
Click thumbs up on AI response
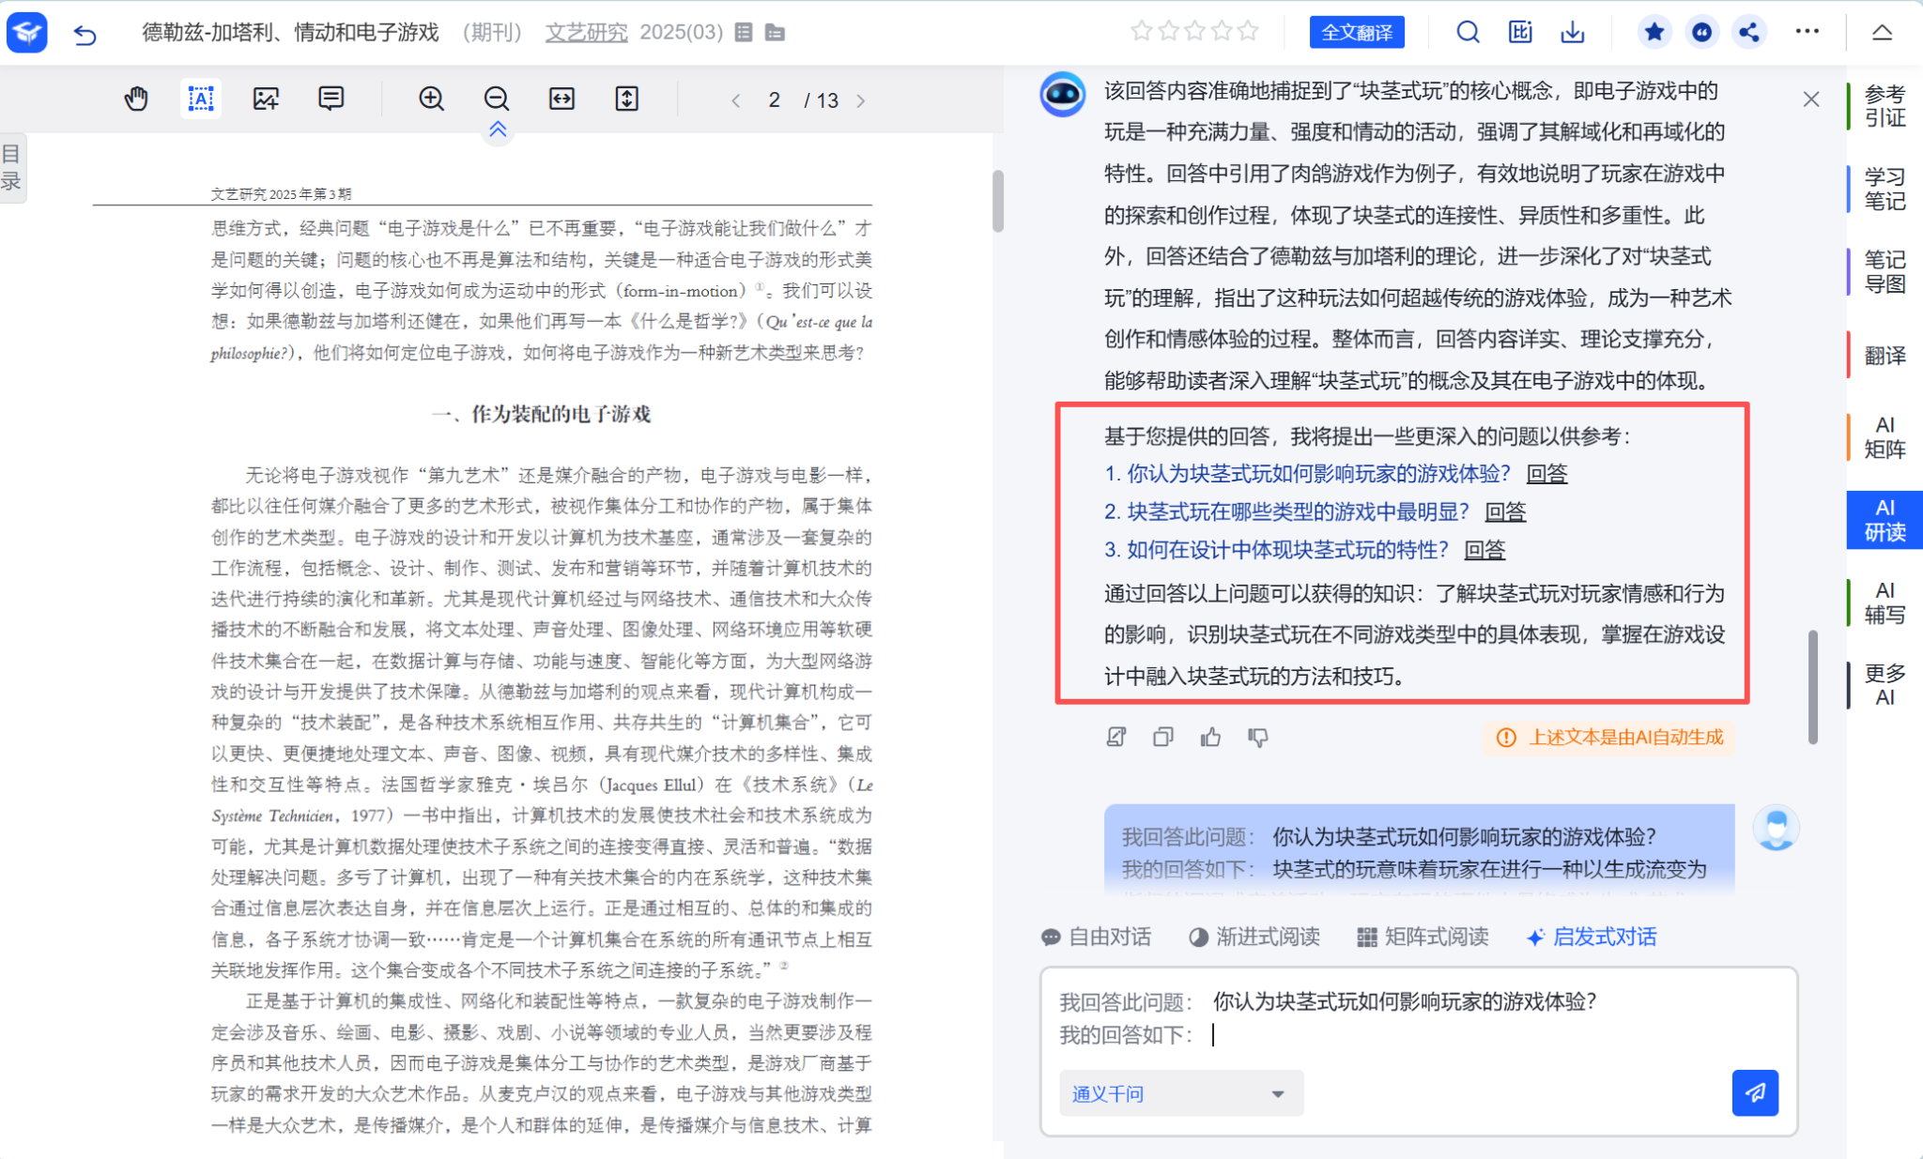coord(1210,738)
